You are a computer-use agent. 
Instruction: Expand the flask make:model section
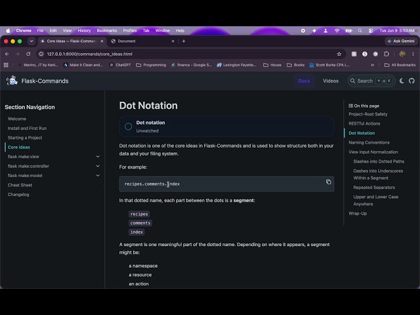pyautogui.click(x=98, y=175)
